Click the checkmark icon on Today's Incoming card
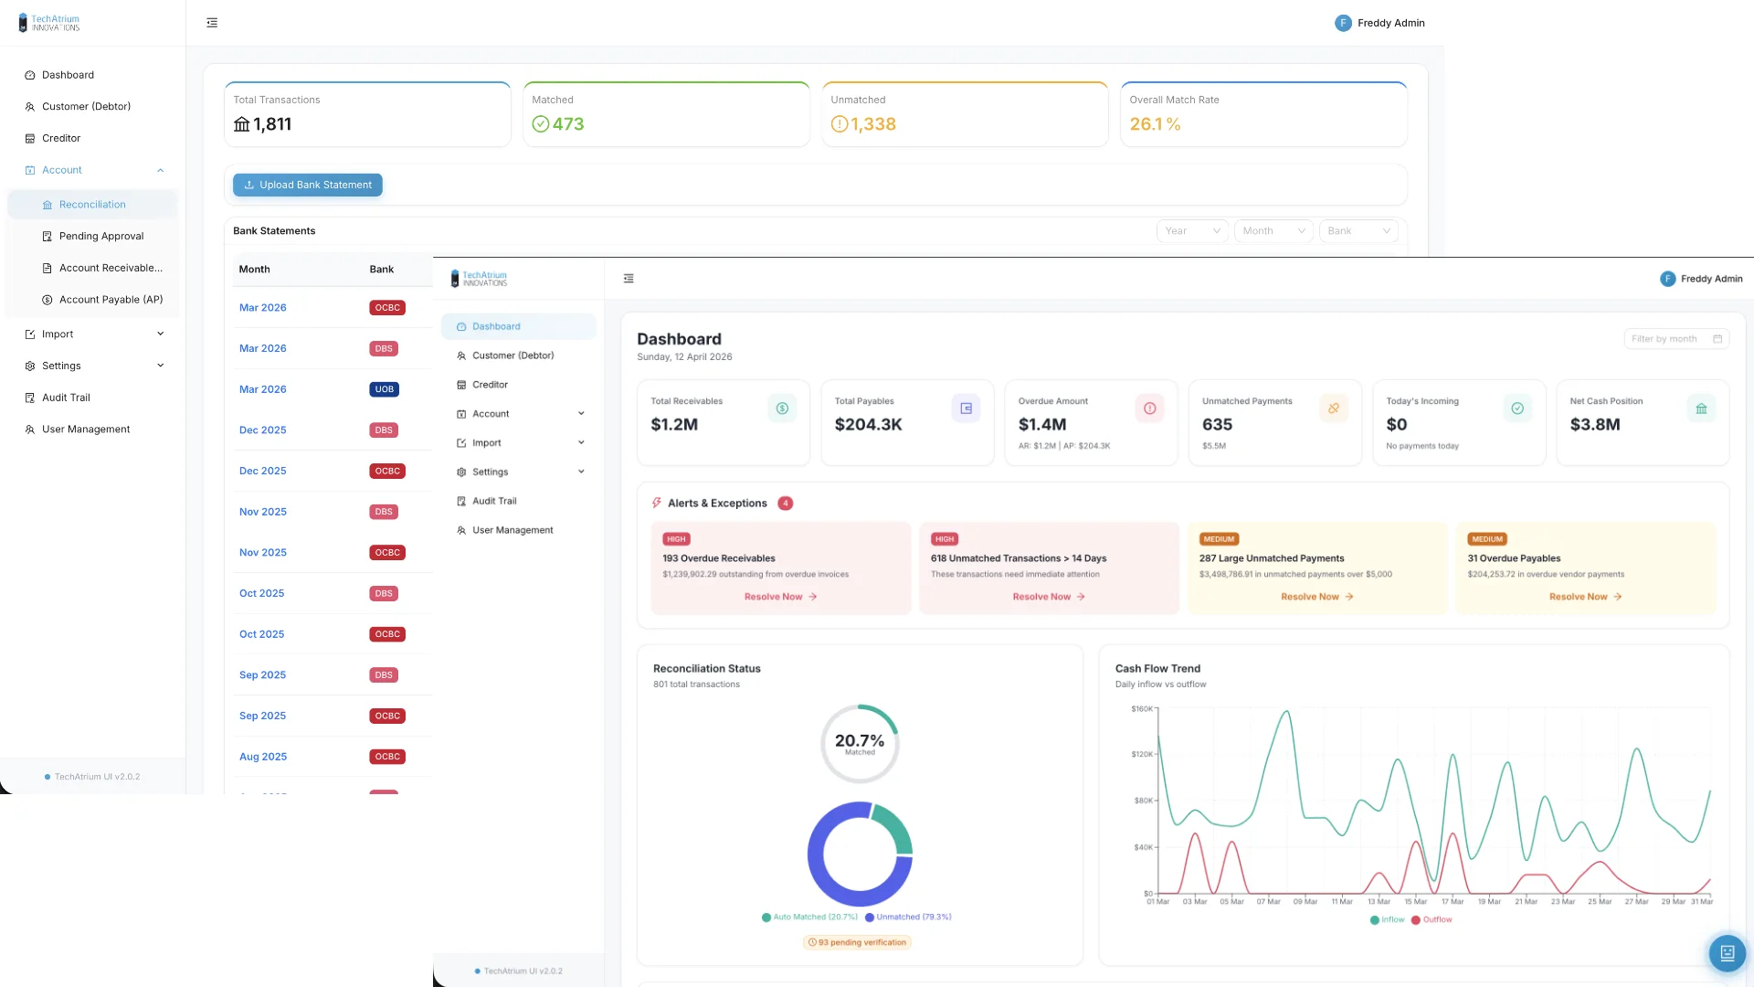 1517,408
